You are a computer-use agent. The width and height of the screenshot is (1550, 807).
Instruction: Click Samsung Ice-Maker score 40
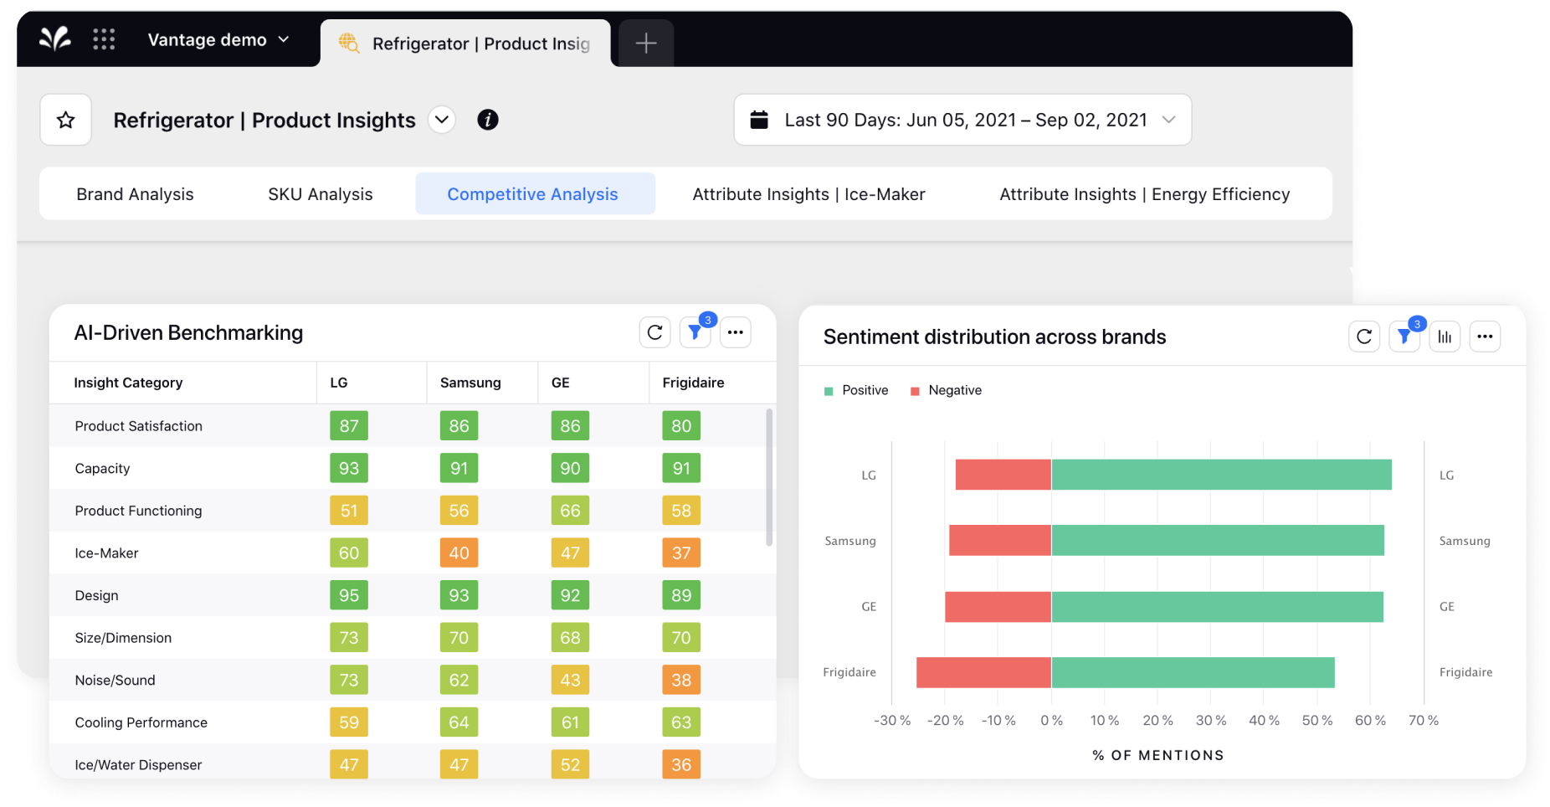(459, 553)
